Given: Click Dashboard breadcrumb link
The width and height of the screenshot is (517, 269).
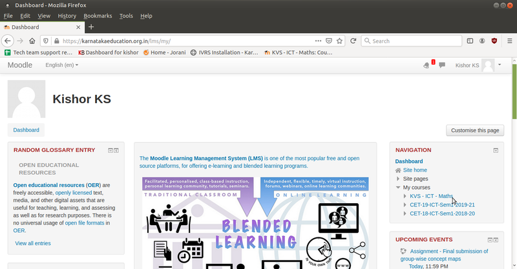Looking at the screenshot, I should tap(26, 130).
